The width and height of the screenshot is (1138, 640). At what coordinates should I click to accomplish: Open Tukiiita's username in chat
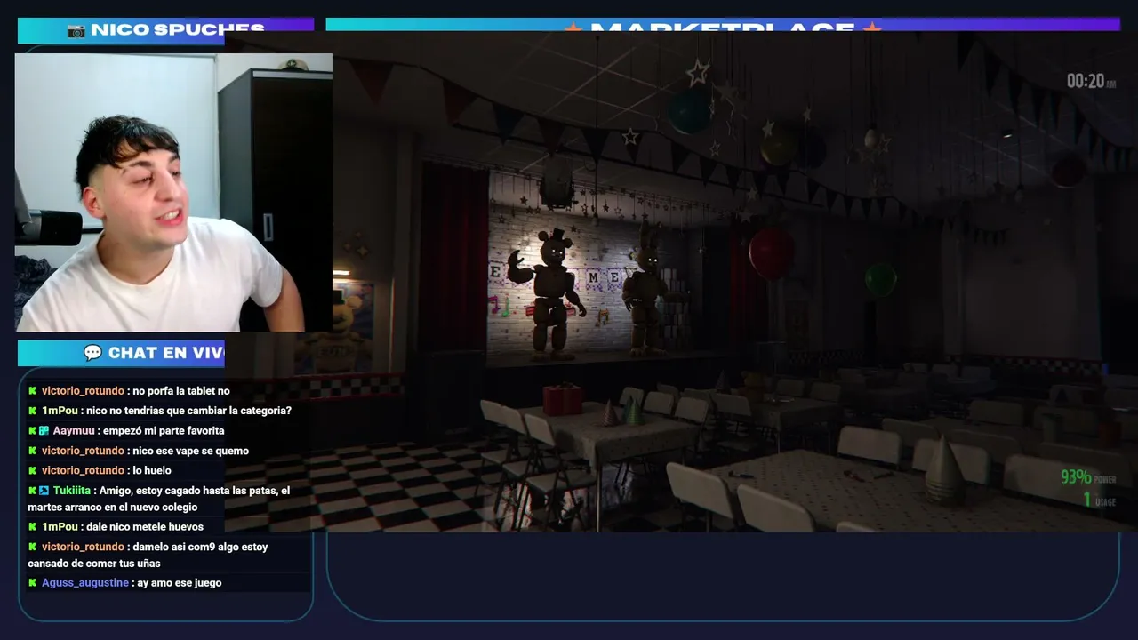(x=71, y=491)
